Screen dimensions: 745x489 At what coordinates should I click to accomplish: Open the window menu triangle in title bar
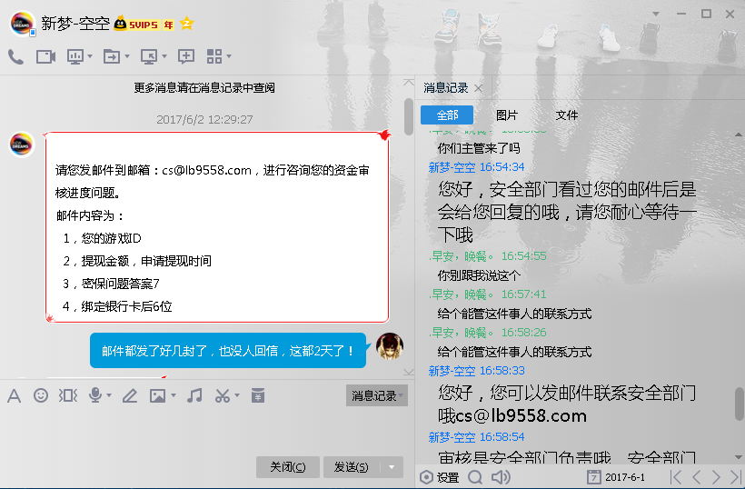656,15
